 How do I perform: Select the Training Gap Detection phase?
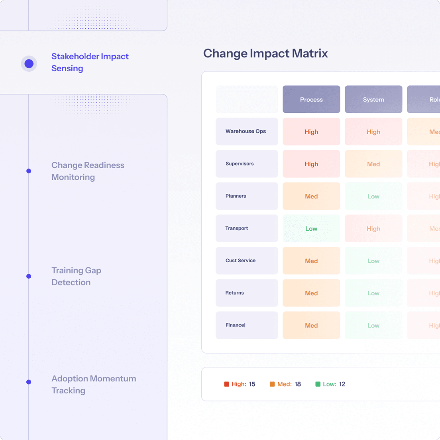click(x=76, y=276)
